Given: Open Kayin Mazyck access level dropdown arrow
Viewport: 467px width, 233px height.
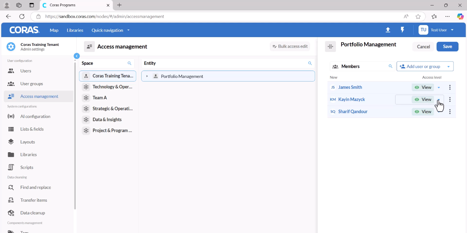Looking at the screenshot, I should tap(439, 99).
